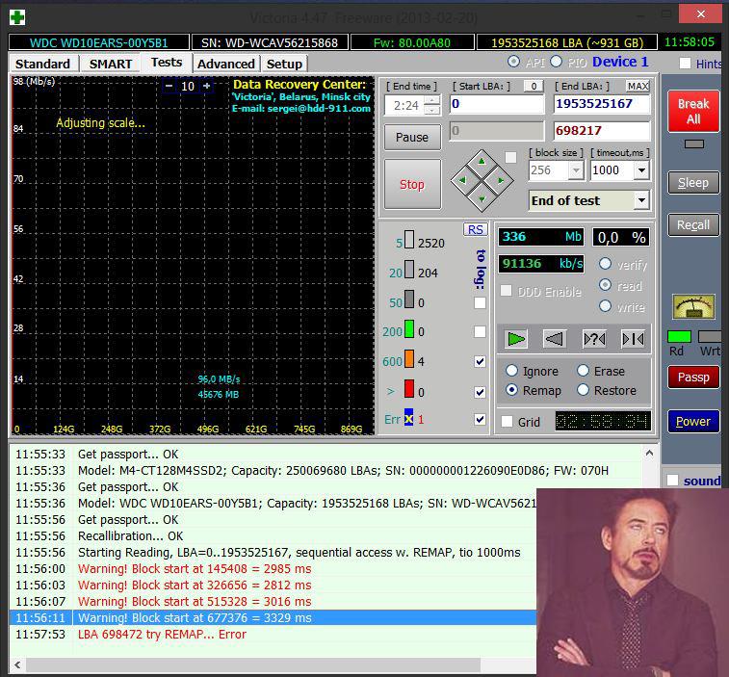The image size is (729, 677).
Task: Click the green Rd indicator
Action: click(679, 337)
